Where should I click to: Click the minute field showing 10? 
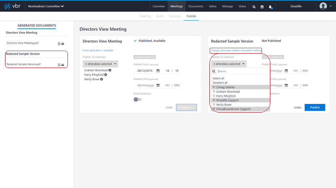pyautogui.click(x=177, y=70)
